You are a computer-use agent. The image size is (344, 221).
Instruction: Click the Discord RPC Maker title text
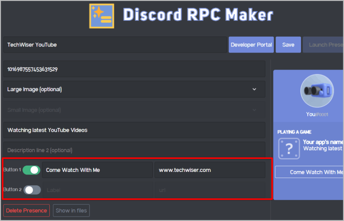tap(198, 15)
